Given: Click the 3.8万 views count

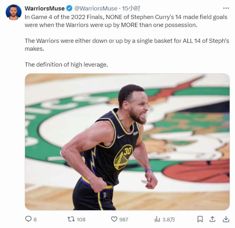Looking at the screenshot, I should 168,220.
